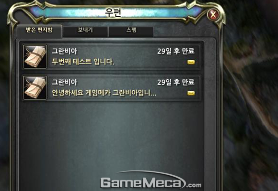This screenshot has height=191, width=278.
Task: Select sender name 그란비아 on first mail
Action: point(64,52)
